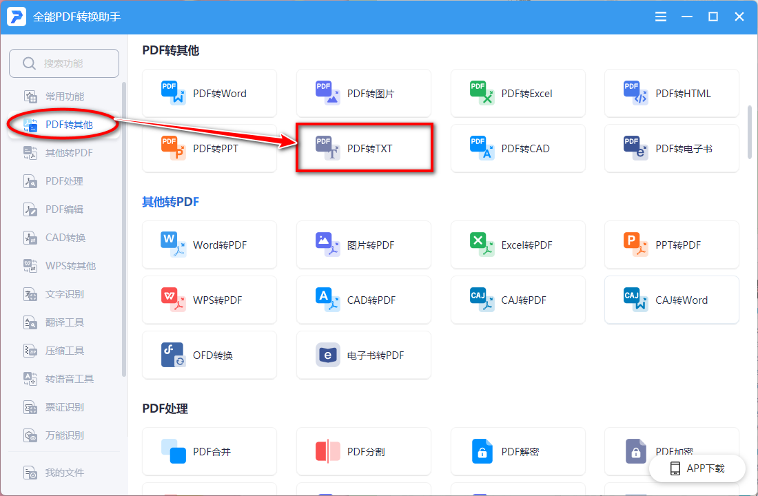
Task: Open the PDF转Word conversion tool
Action: (209, 93)
